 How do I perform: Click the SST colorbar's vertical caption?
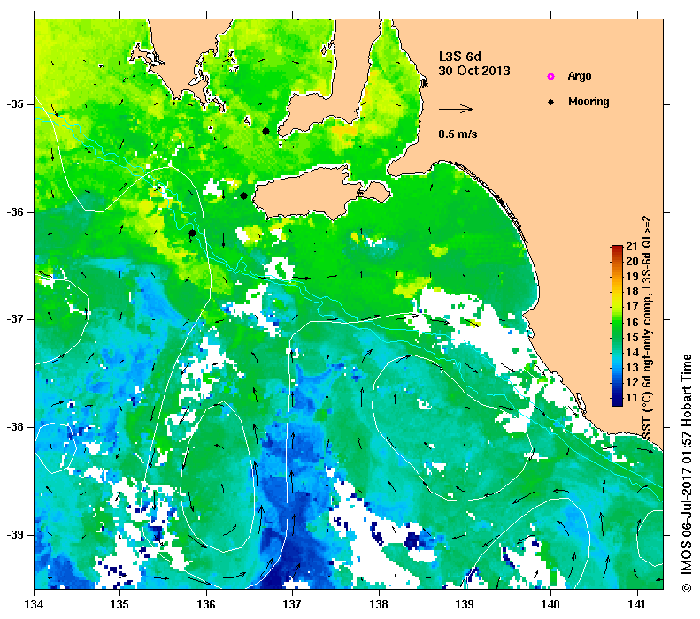647,328
